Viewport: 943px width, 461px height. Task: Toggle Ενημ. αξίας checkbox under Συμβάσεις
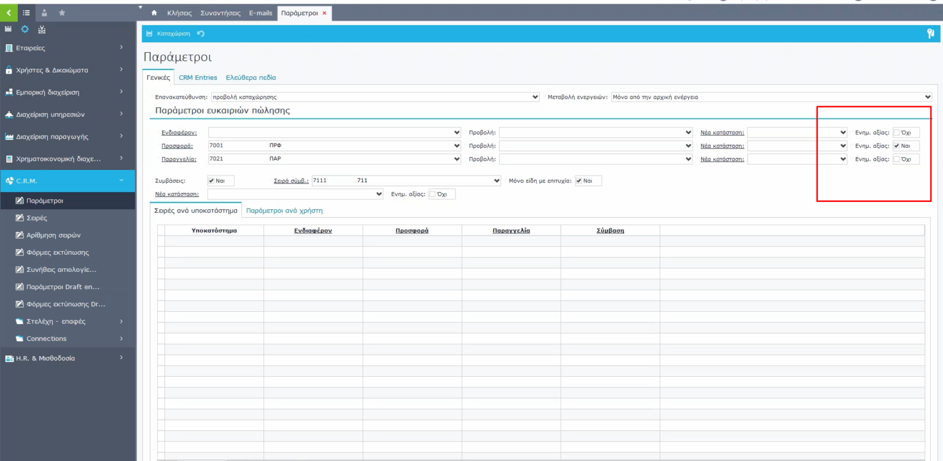(x=432, y=195)
